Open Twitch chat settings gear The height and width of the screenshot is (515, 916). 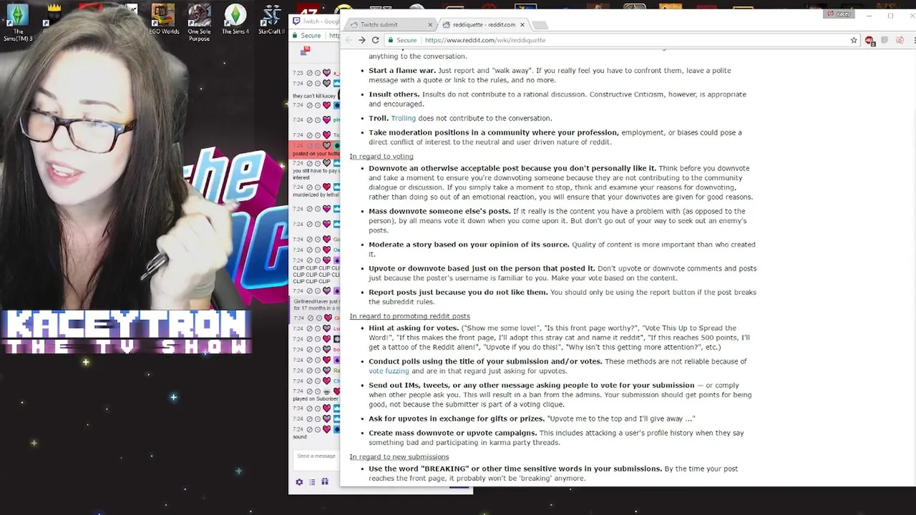[x=299, y=482]
